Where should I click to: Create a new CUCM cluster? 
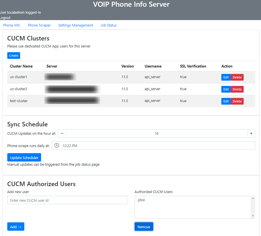[14, 56]
